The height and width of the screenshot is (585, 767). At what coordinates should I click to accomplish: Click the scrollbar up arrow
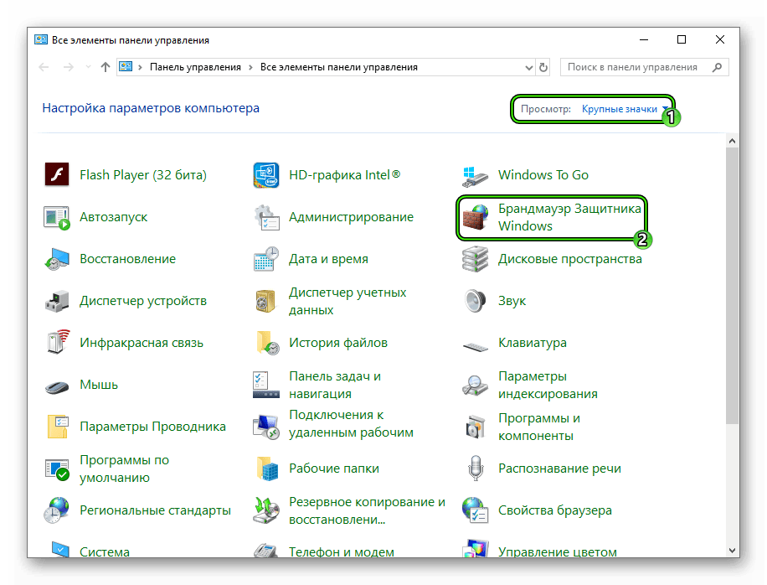732,141
